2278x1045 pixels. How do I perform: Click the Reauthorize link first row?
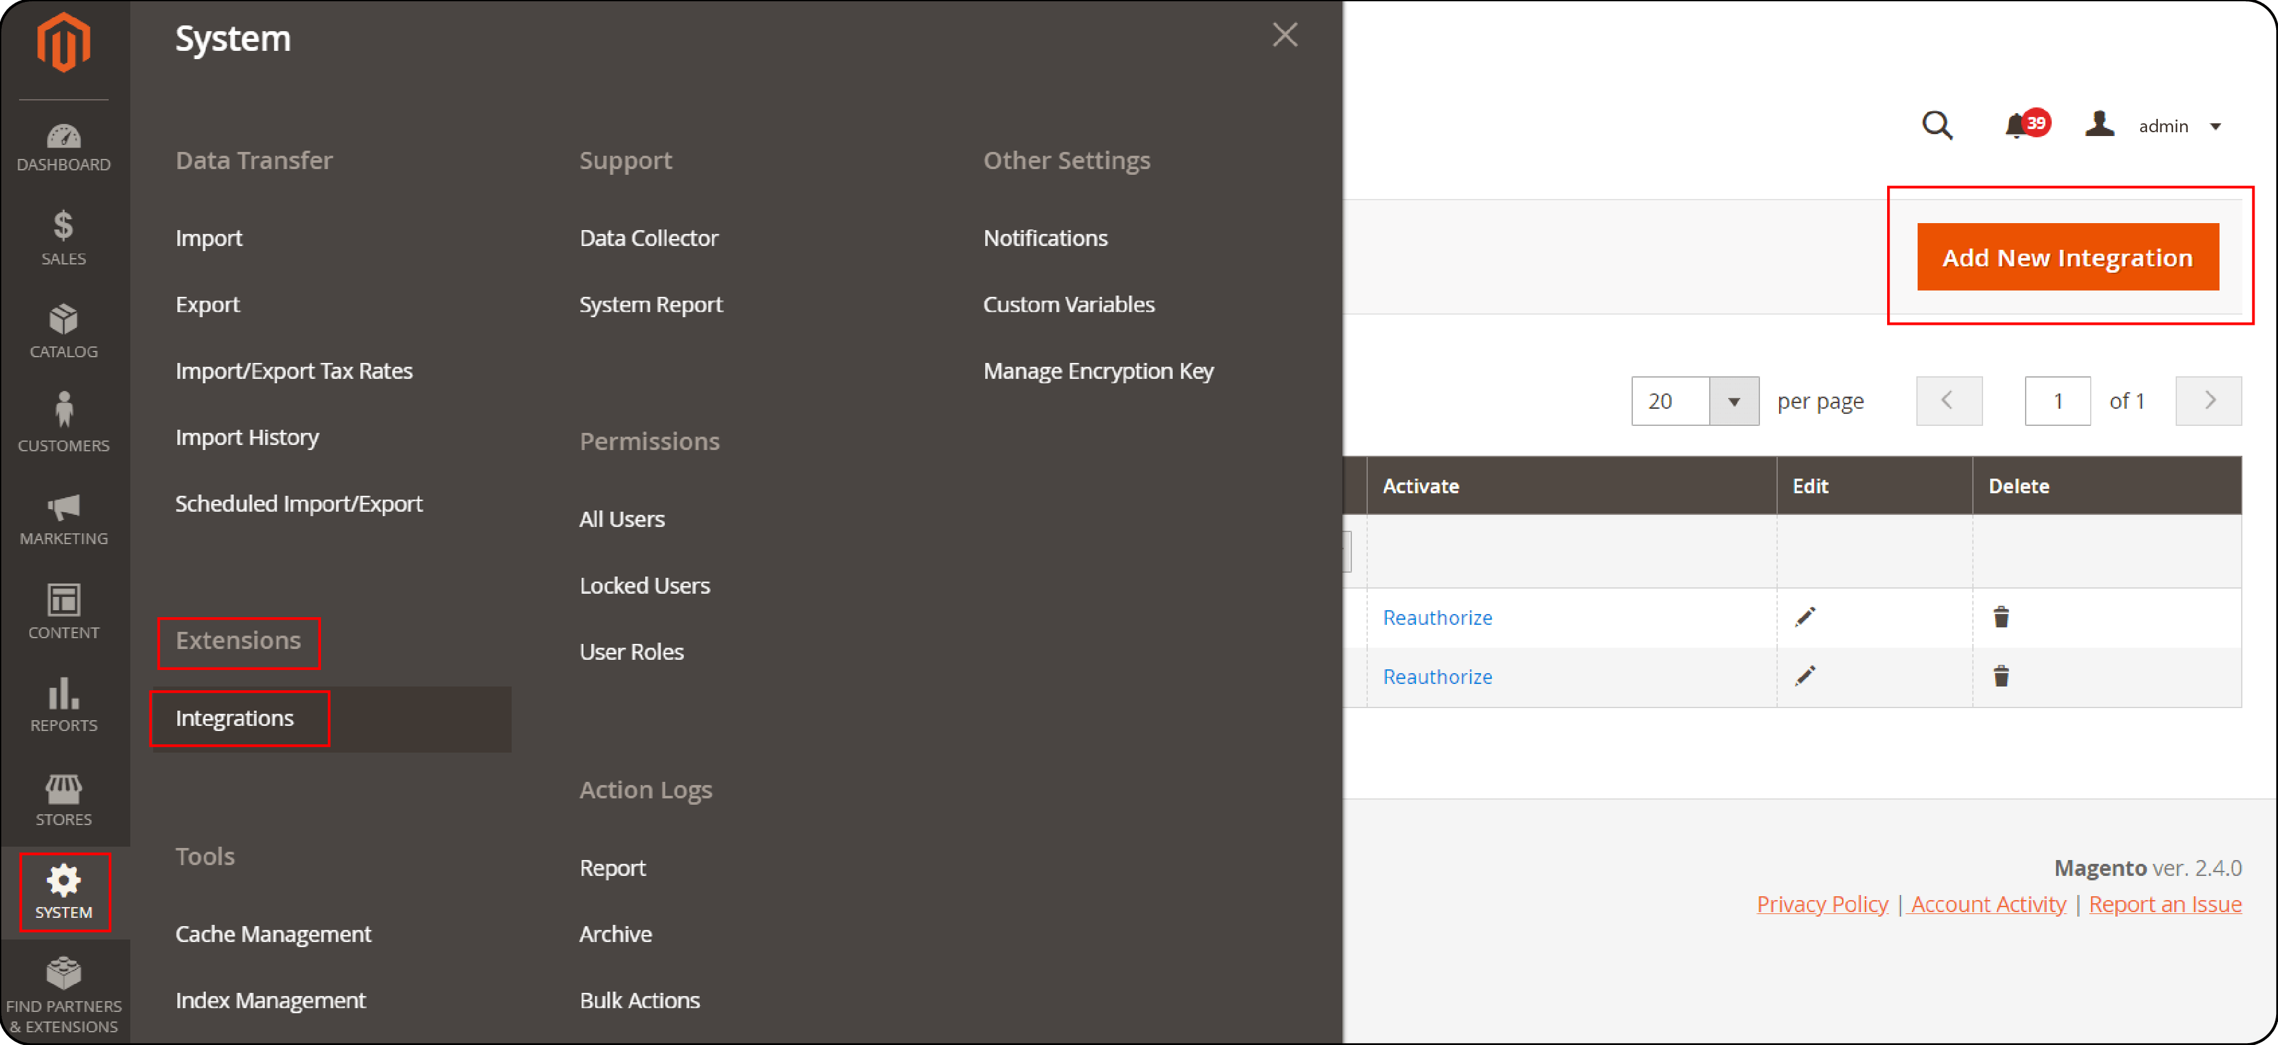(1438, 616)
